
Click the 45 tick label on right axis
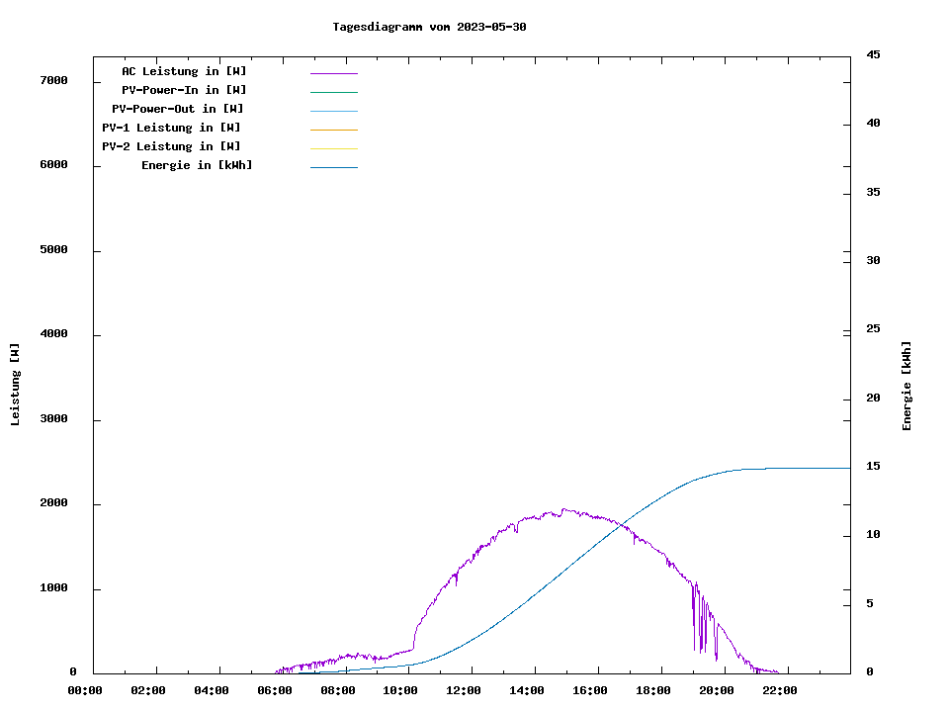click(873, 54)
